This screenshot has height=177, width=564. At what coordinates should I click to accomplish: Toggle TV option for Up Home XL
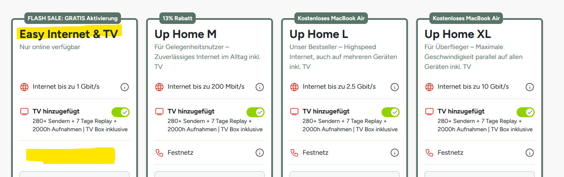(x=526, y=112)
